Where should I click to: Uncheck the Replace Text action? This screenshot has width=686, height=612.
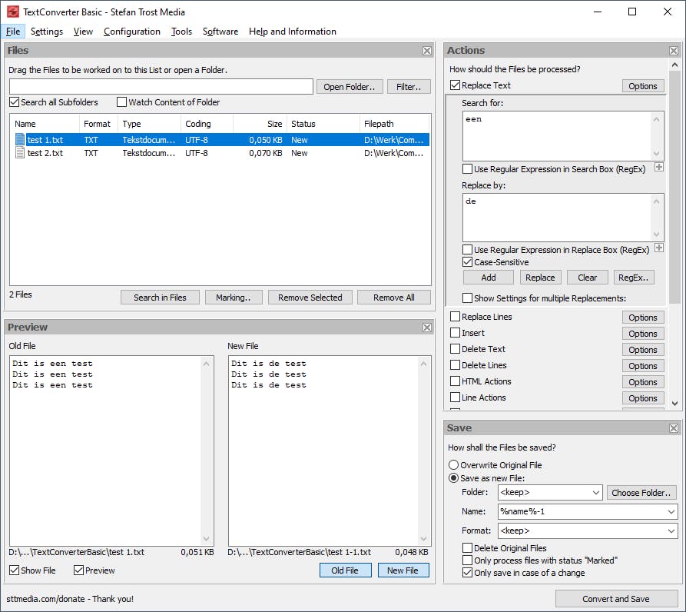pos(455,85)
